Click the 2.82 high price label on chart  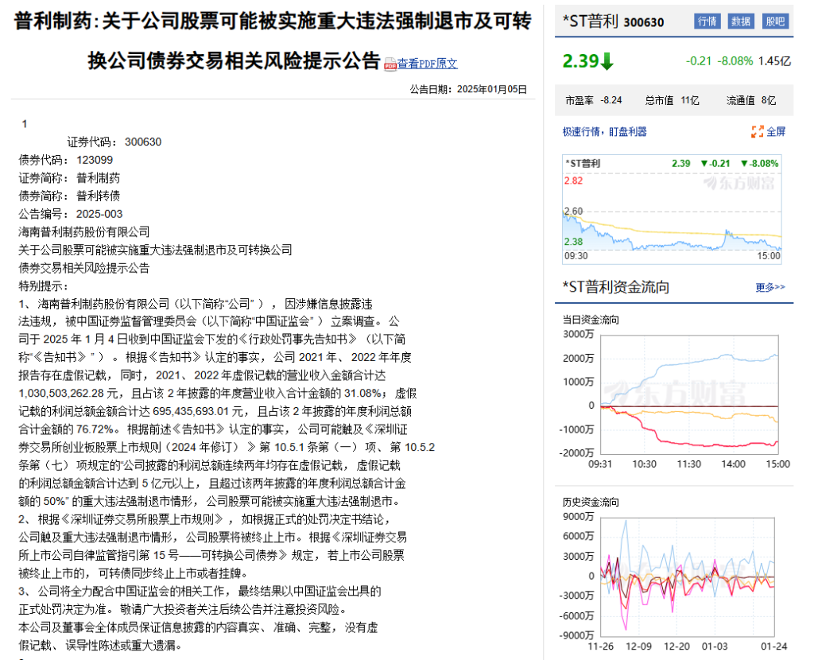573,181
